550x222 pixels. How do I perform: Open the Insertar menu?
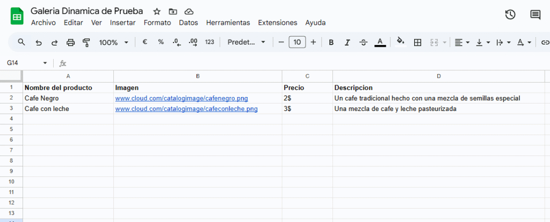pos(122,23)
